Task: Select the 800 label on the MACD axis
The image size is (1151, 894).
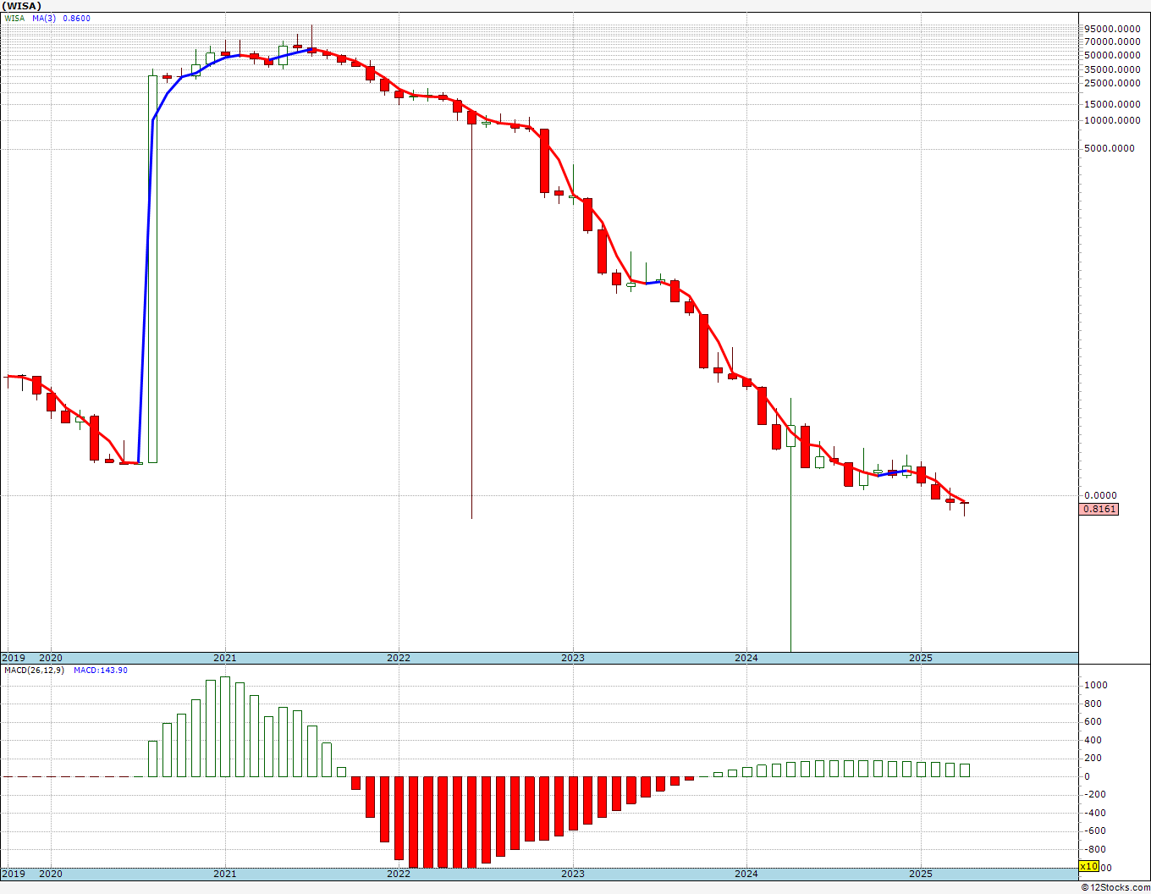Action: pos(1093,704)
